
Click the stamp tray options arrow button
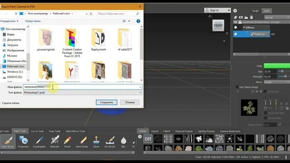click(140, 137)
